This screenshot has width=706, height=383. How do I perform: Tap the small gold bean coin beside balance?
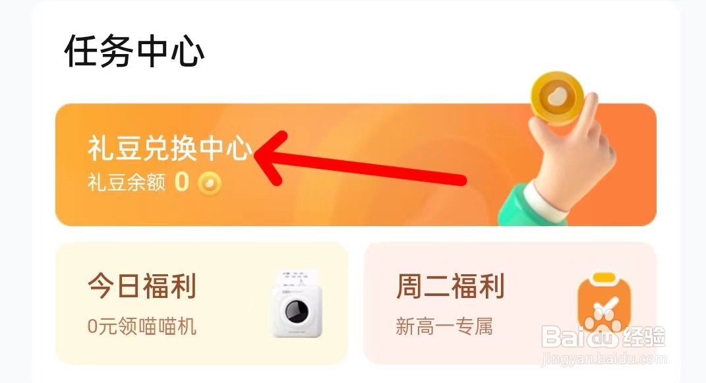click(x=210, y=183)
